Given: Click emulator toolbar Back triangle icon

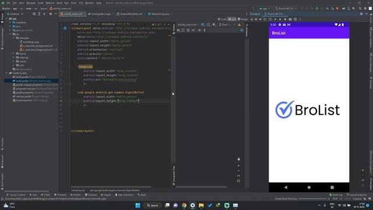Looking at the screenshot, I should click(275, 19).
